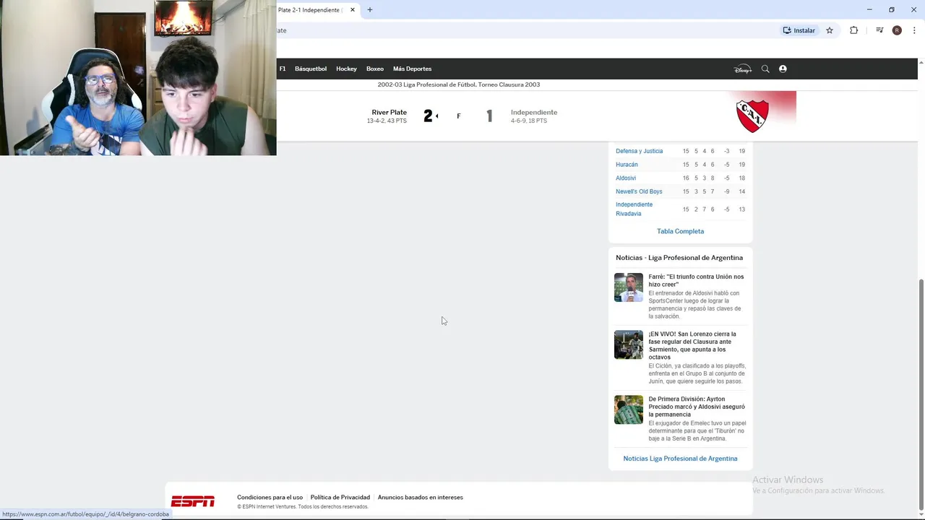Open the Chrome three-dot menu
This screenshot has height=520, width=925.
click(x=914, y=30)
